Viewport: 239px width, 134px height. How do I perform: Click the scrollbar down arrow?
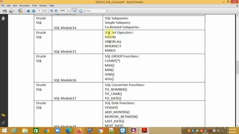(238, 126)
